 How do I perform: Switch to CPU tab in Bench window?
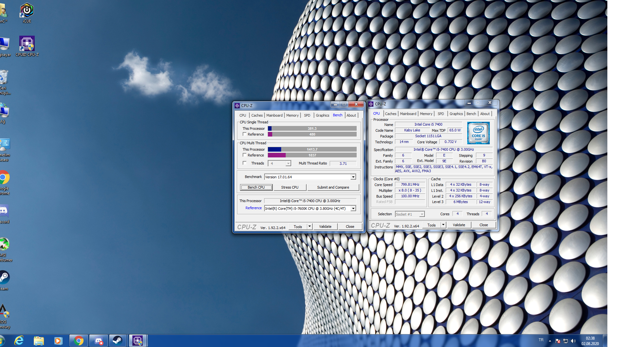tap(243, 115)
